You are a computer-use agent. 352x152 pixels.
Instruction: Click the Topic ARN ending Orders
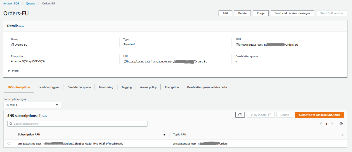(200, 144)
